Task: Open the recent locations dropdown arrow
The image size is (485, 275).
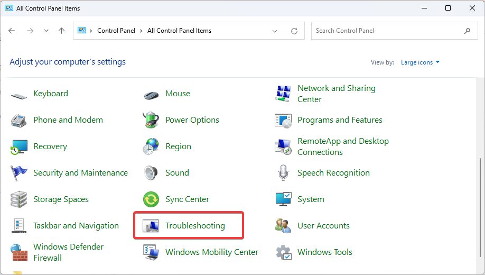Action: coord(46,31)
